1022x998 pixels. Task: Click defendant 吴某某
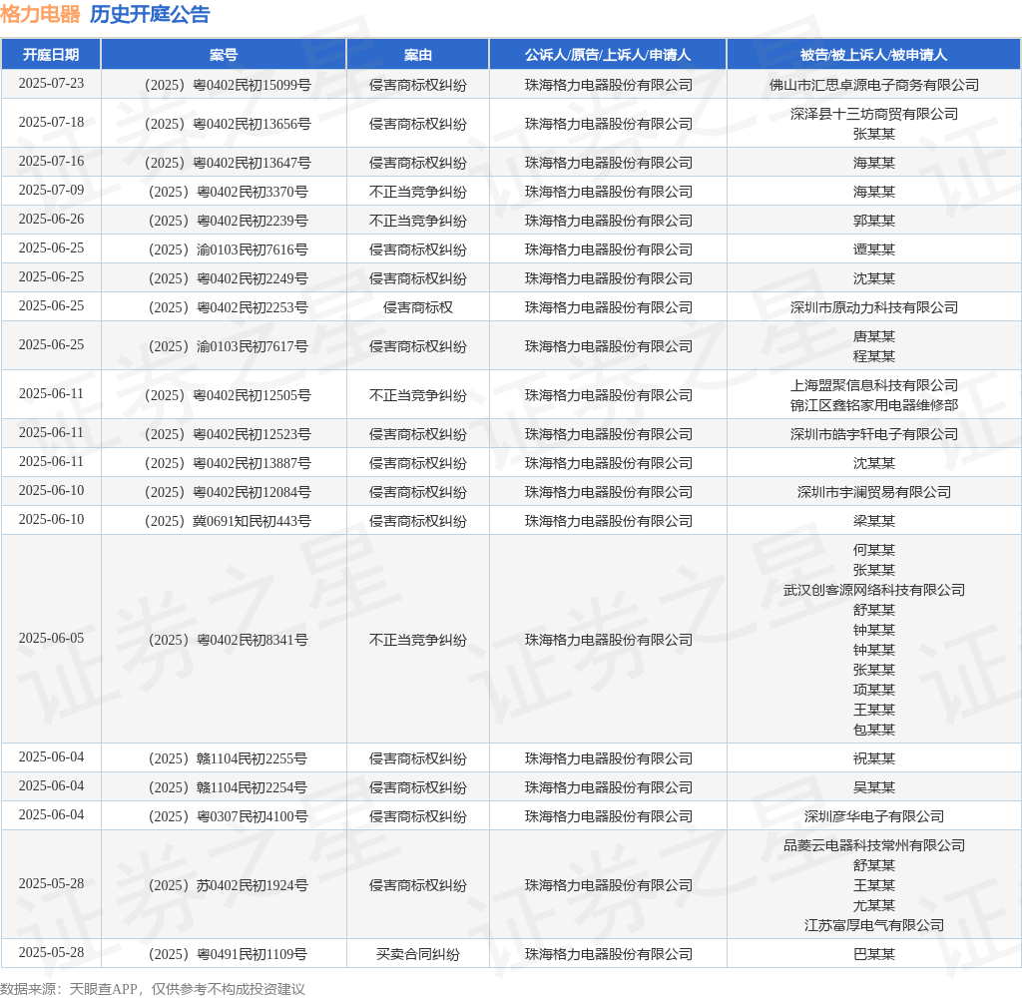[874, 788]
